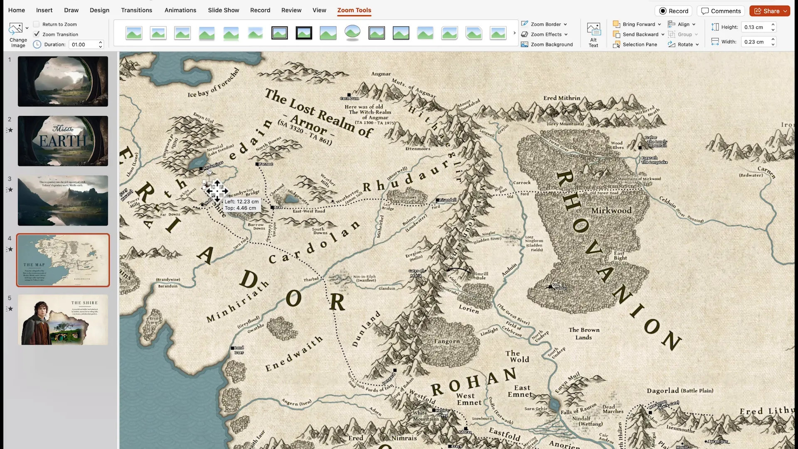Apply the fourteenth rounded zoom style
Image resolution: width=798 pixels, height=449 pixels.
[x=449, y=33]
